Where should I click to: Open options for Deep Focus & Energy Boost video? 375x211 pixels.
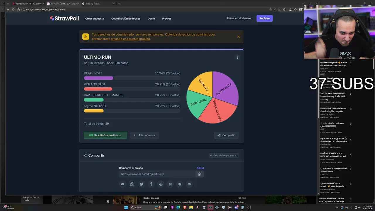(351, 139)
